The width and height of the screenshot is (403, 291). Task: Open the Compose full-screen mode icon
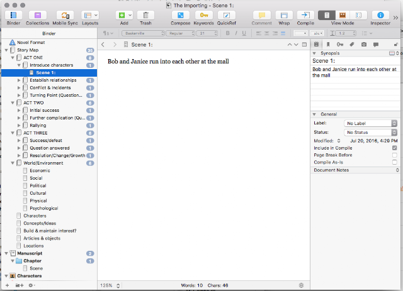181,15
